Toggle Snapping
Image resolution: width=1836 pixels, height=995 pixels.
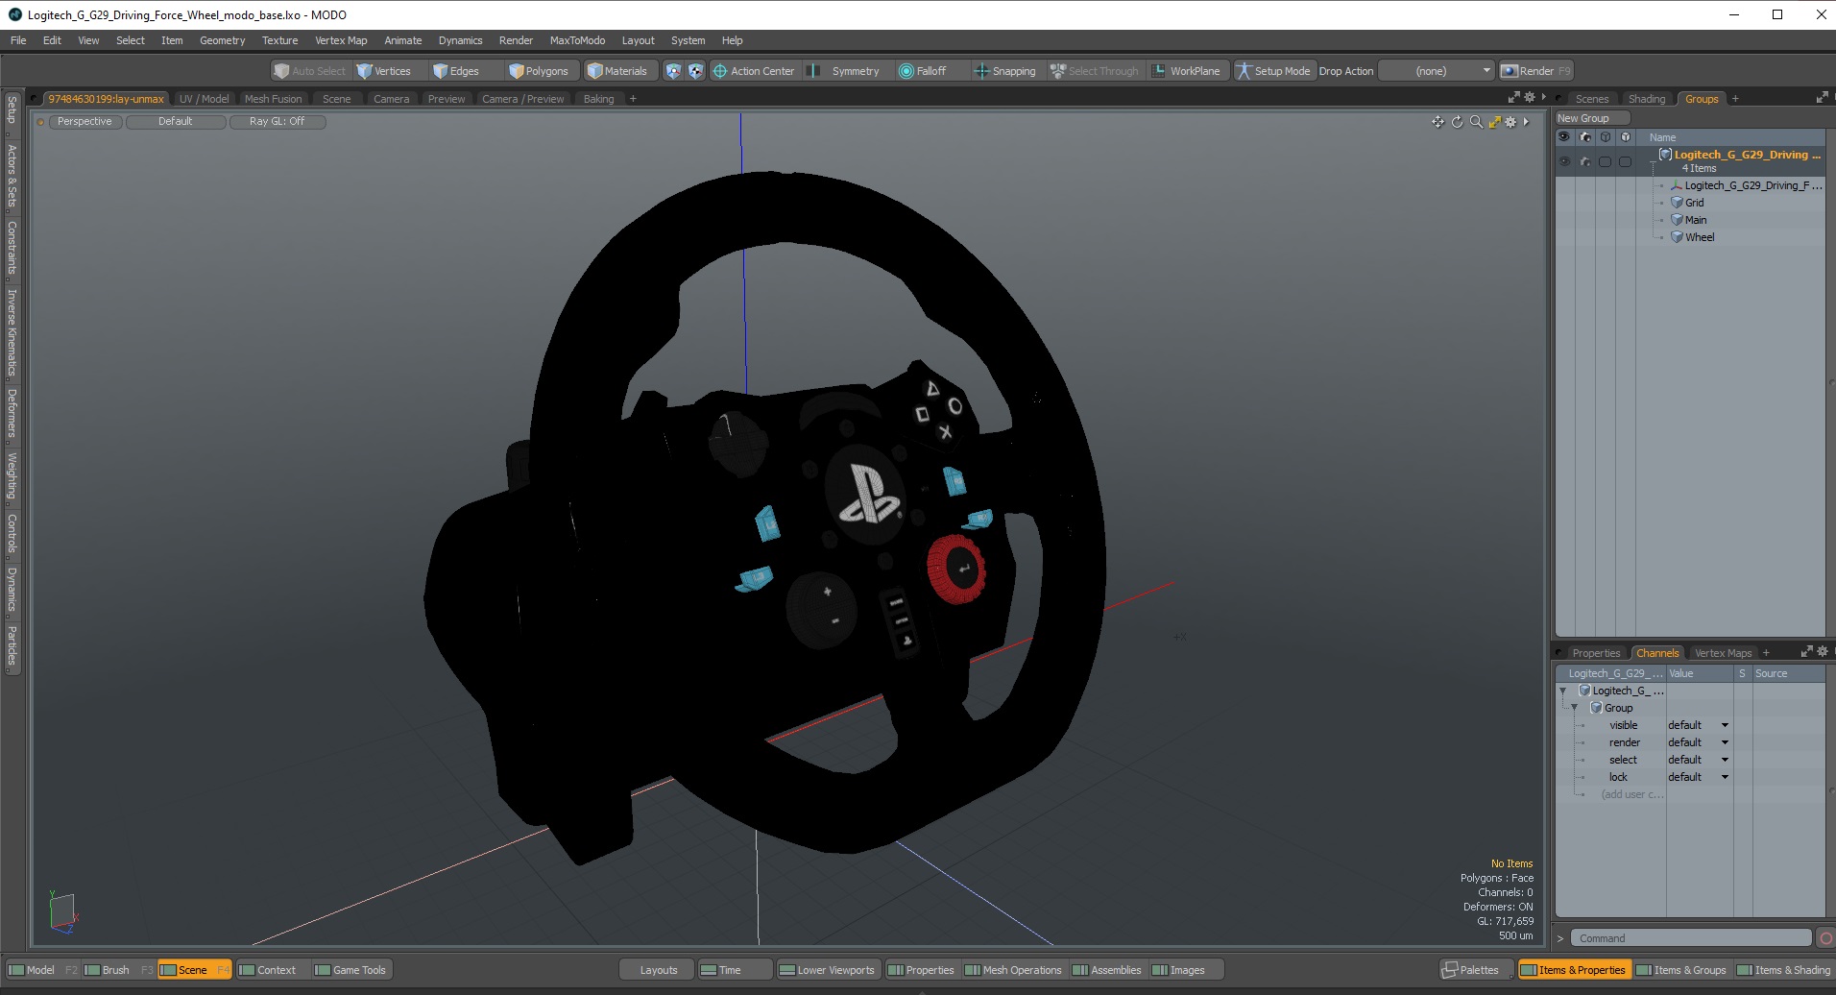tap(1005, 71)
